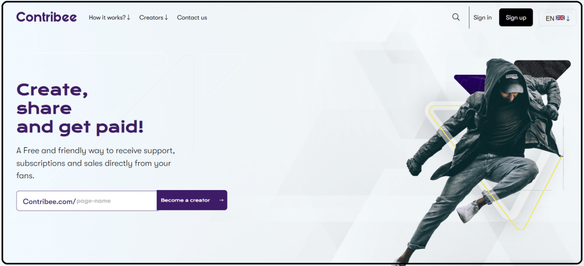
Task: Open the EN language selector
Action: point(558,18)
